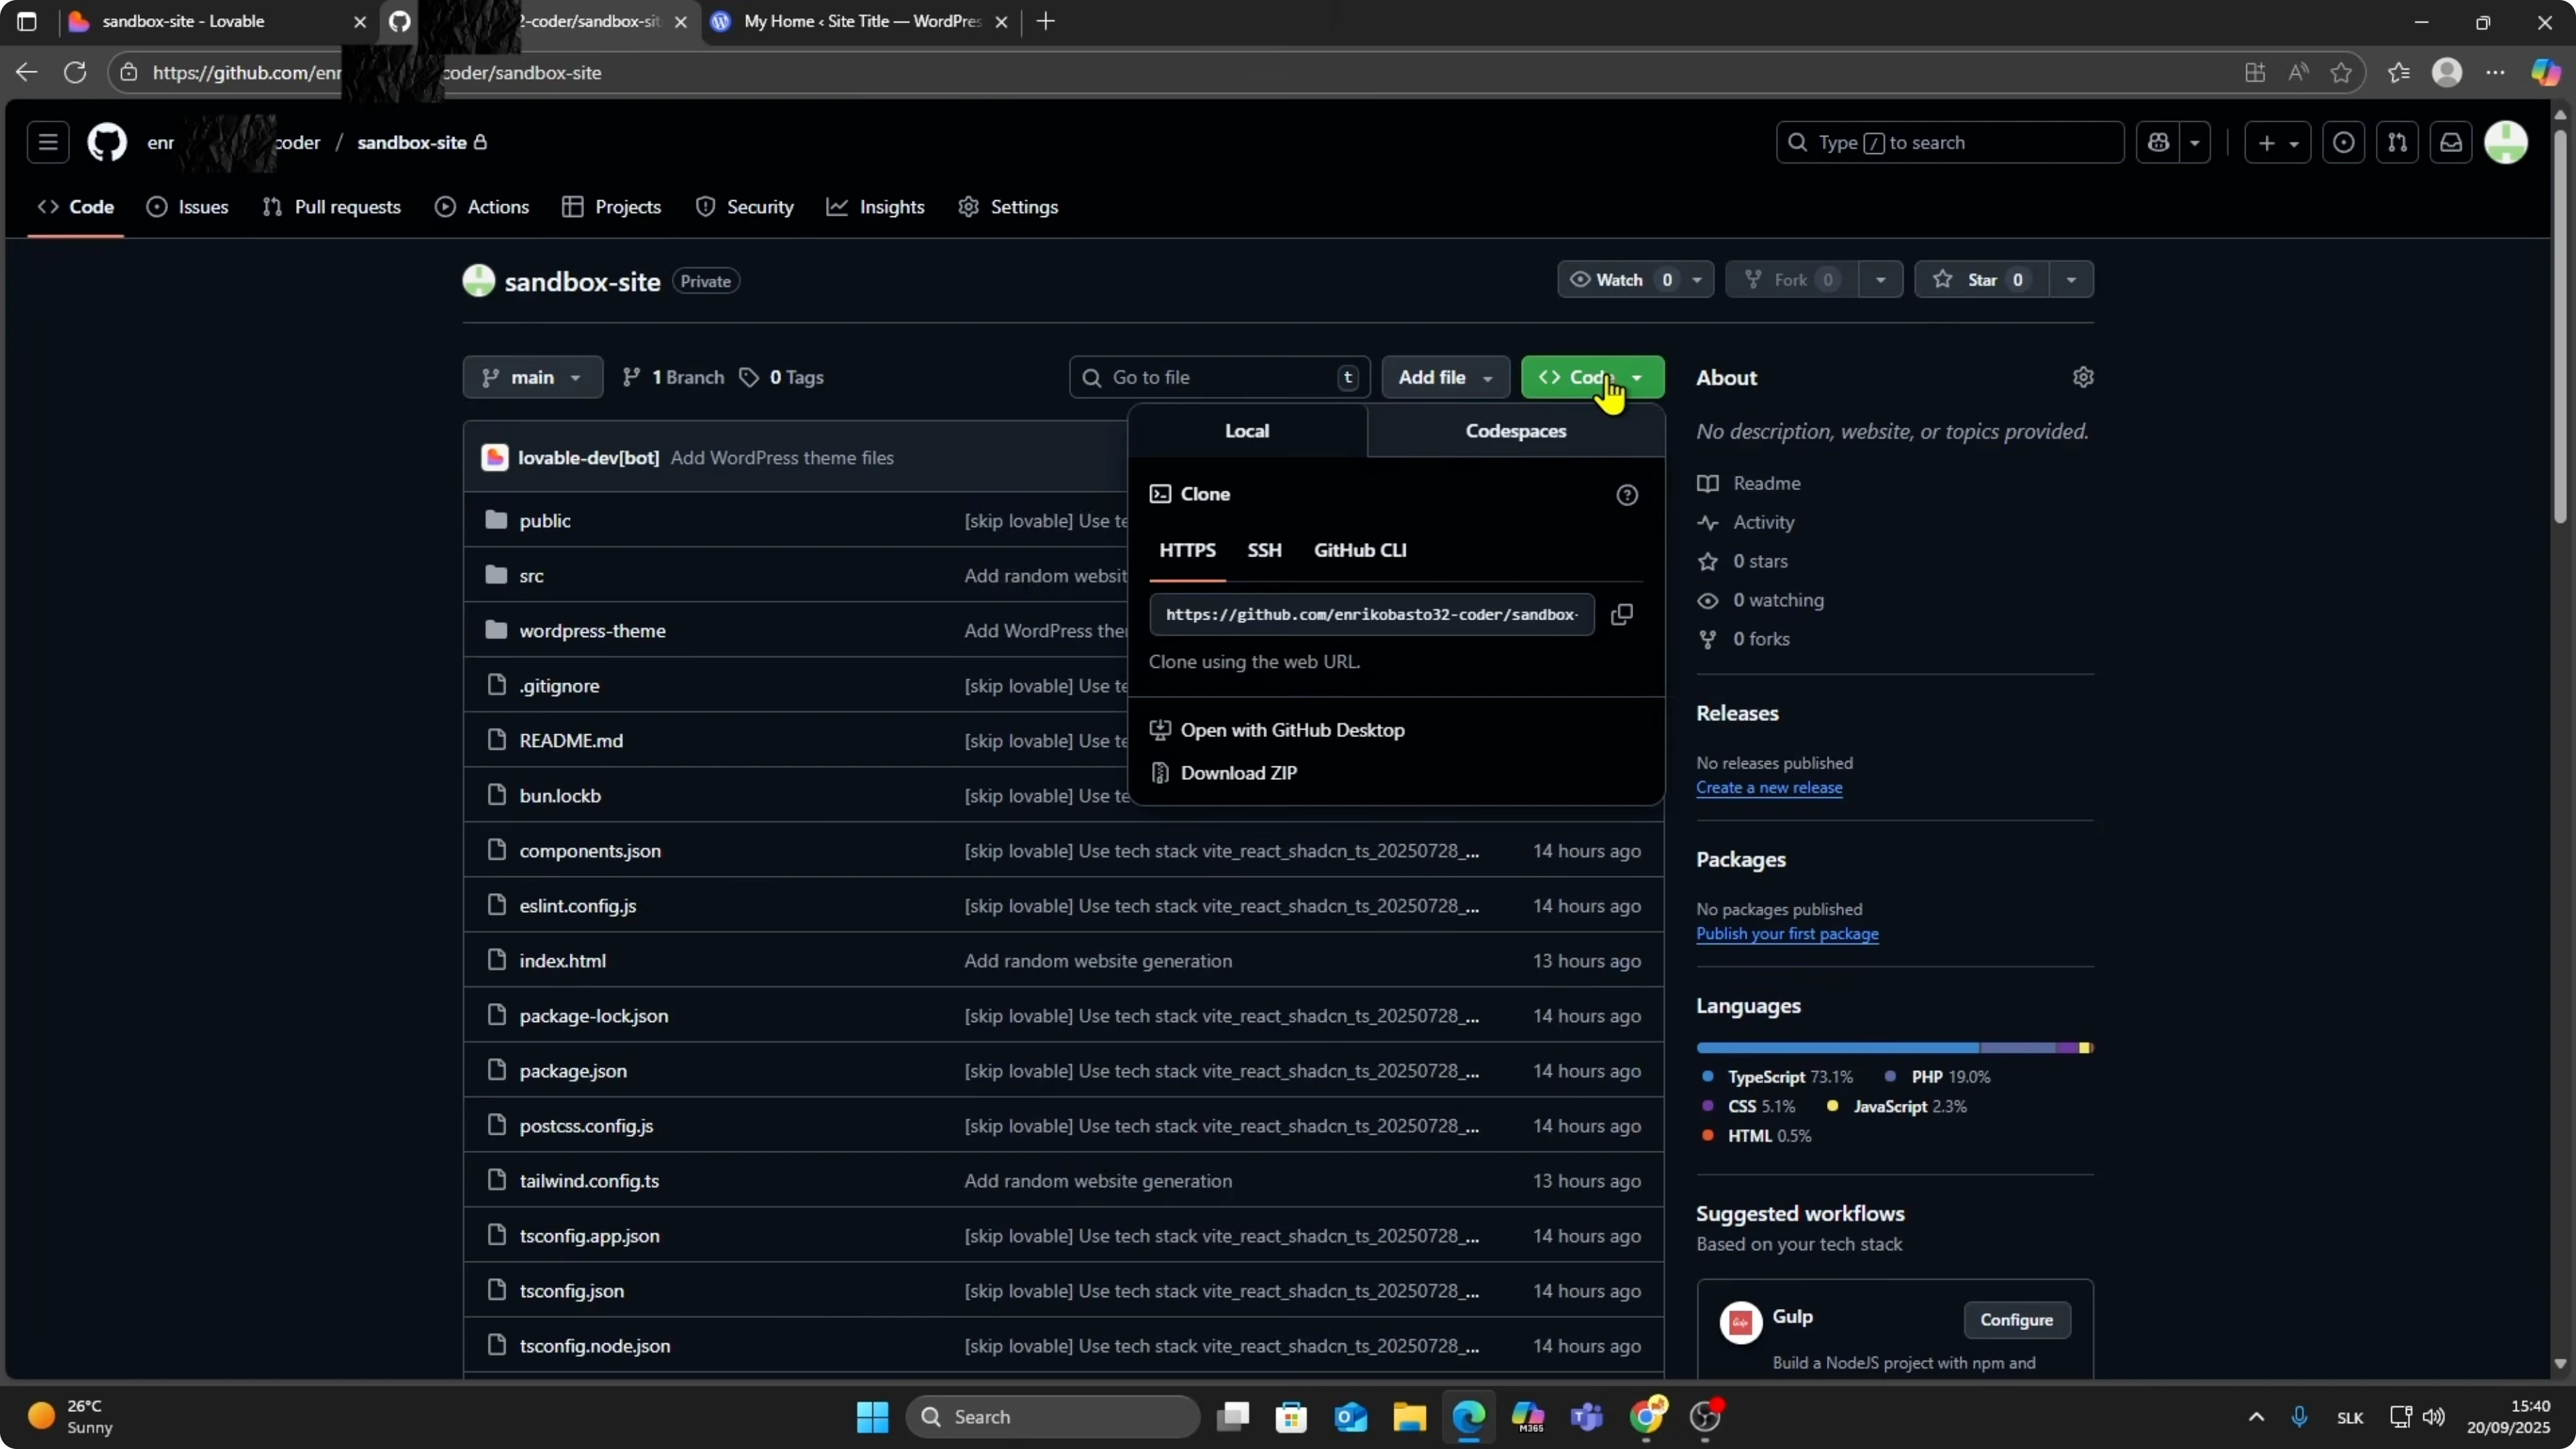Open the create new plus dropdown
The height and width of the screenshot is (1449, 2576).
pyautogui.click(x=2277, y=142)
